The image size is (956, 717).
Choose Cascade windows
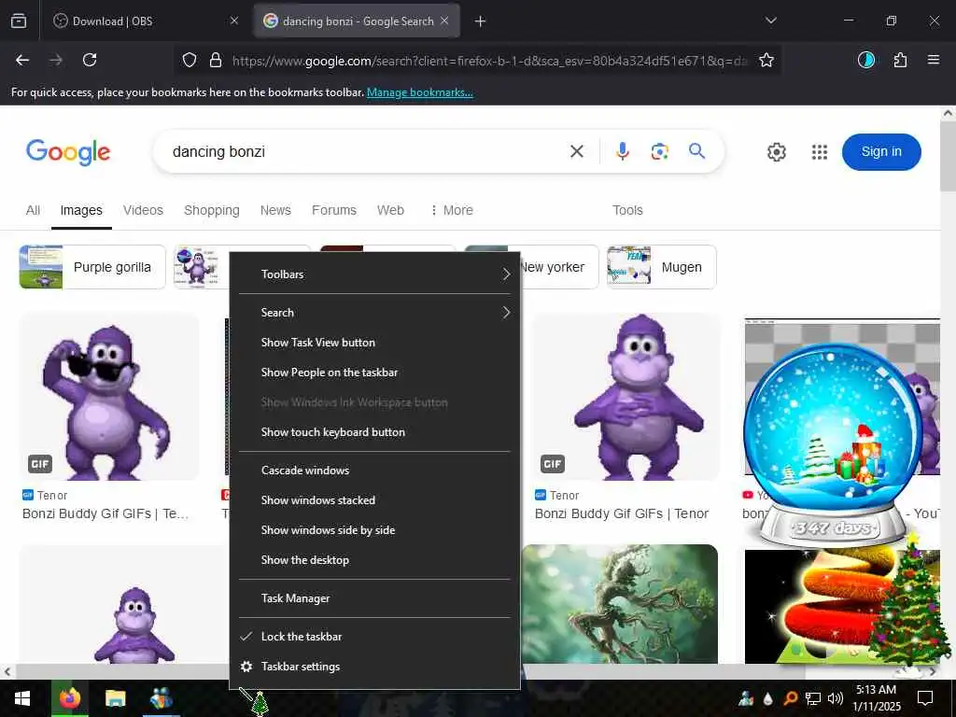coord(374,471)
